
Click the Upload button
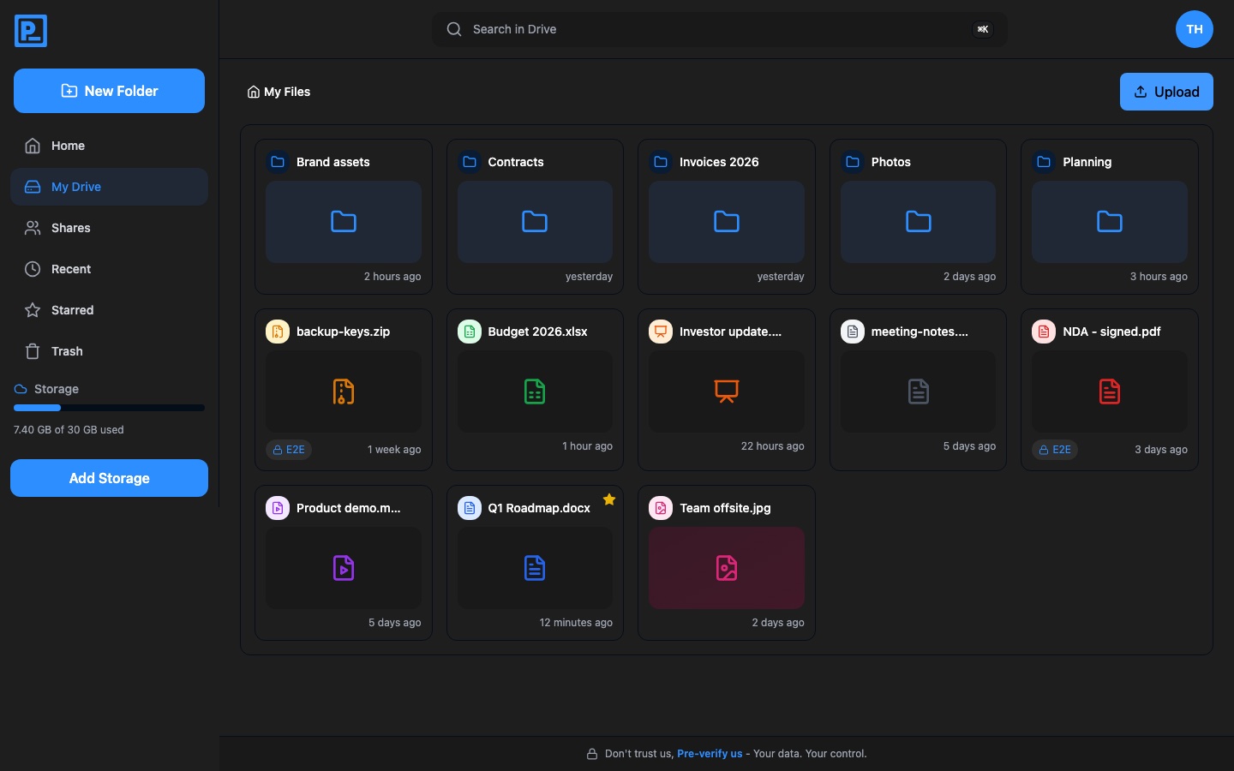coord(1166,92)
